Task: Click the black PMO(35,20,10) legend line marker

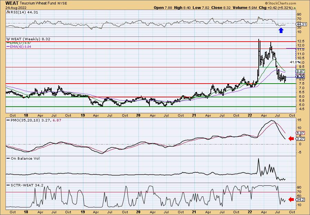Action: 8,120
